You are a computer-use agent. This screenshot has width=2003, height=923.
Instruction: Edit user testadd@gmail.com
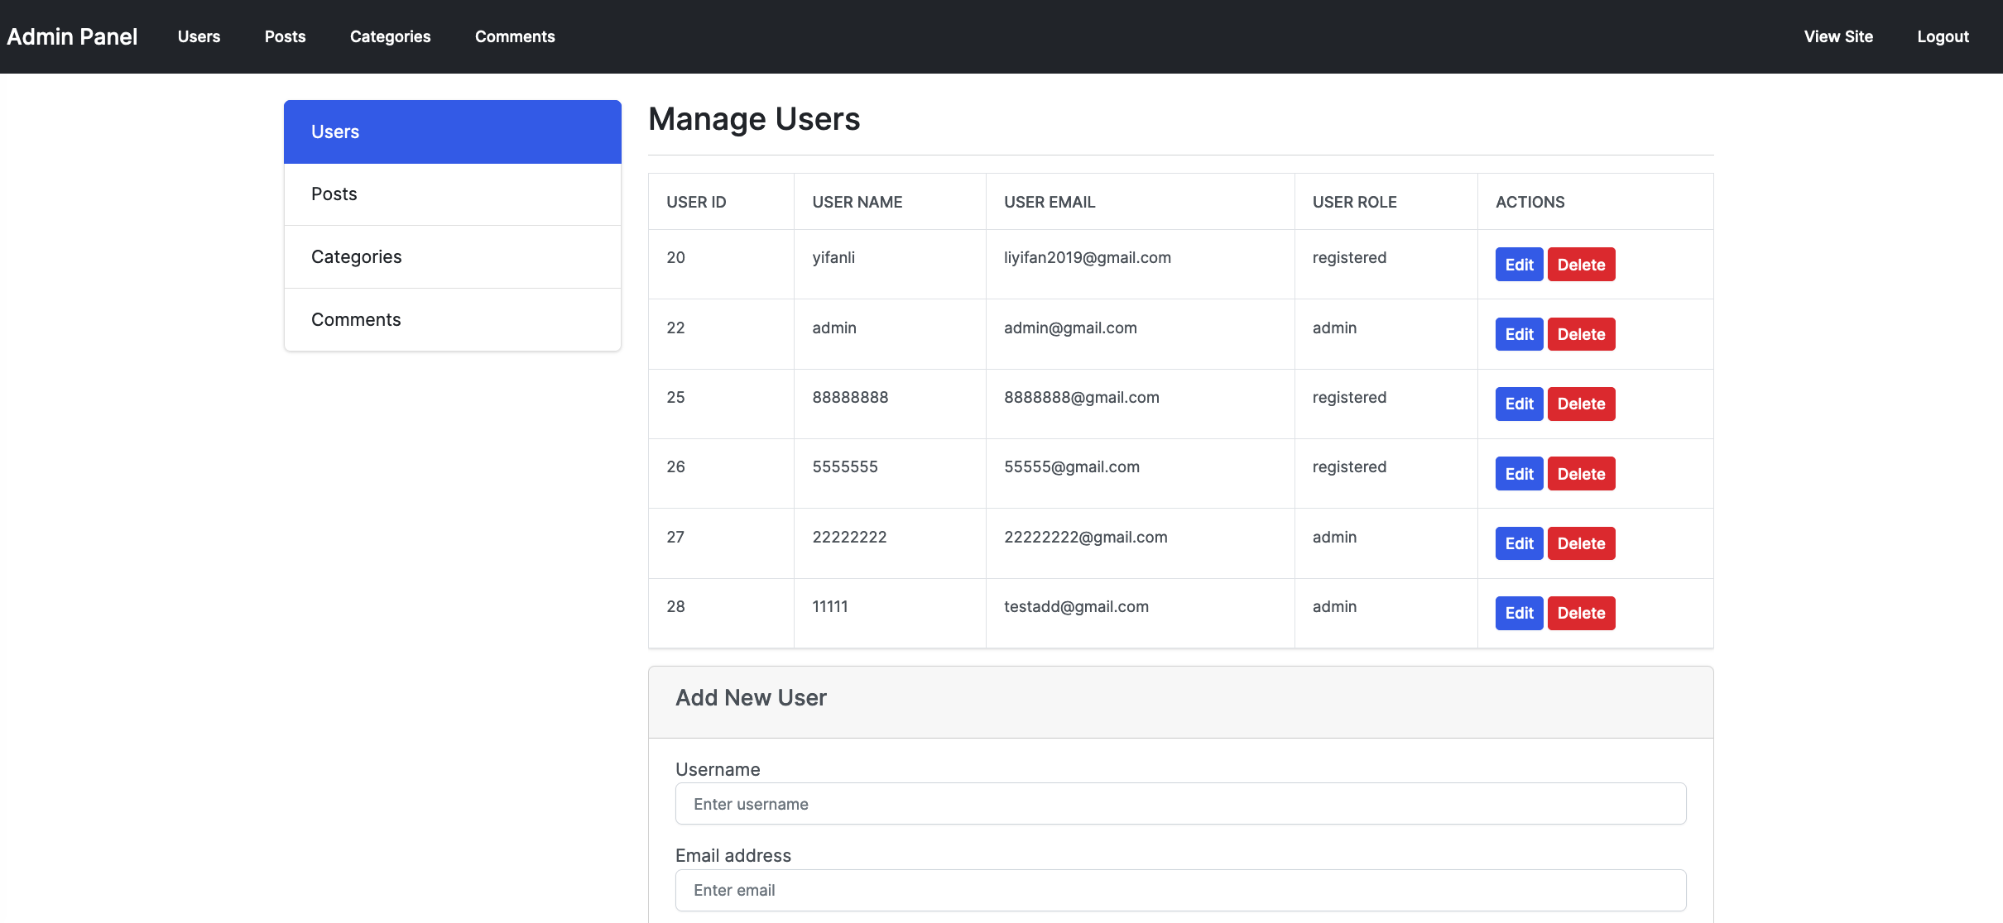click(x=1519, y=613)
